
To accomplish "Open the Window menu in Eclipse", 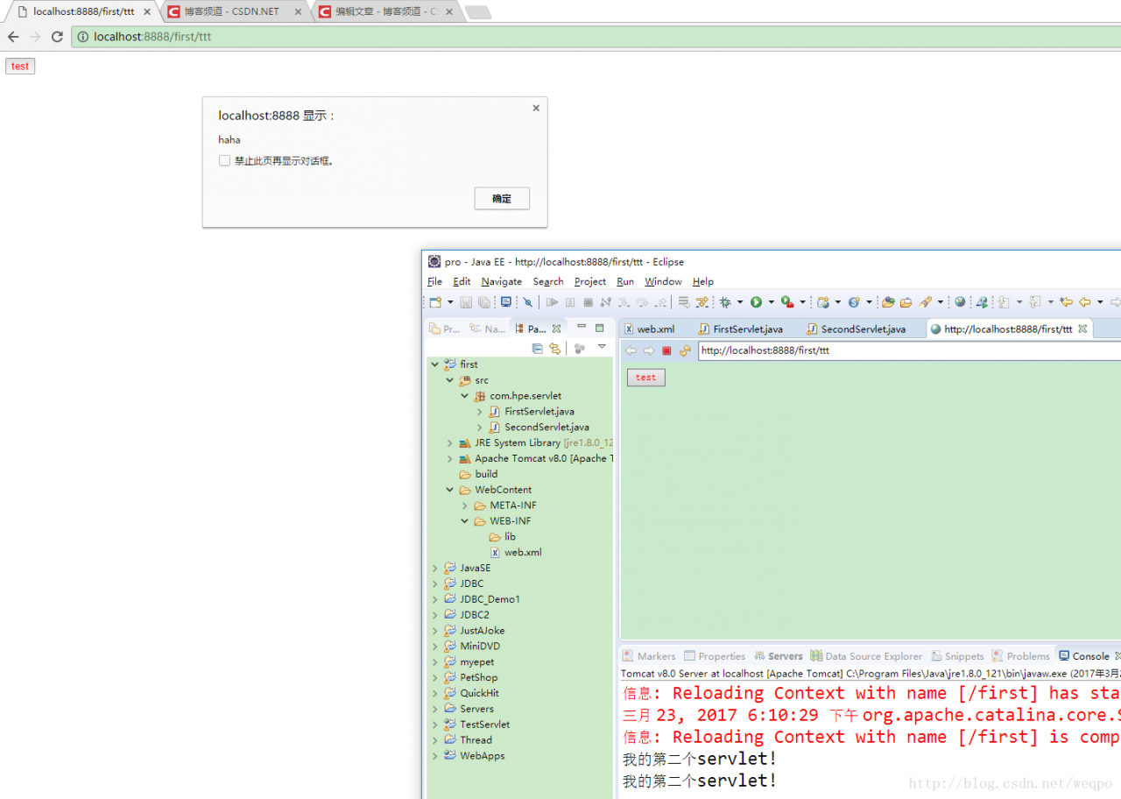I will pyautogui.click(x=663, y=281).
